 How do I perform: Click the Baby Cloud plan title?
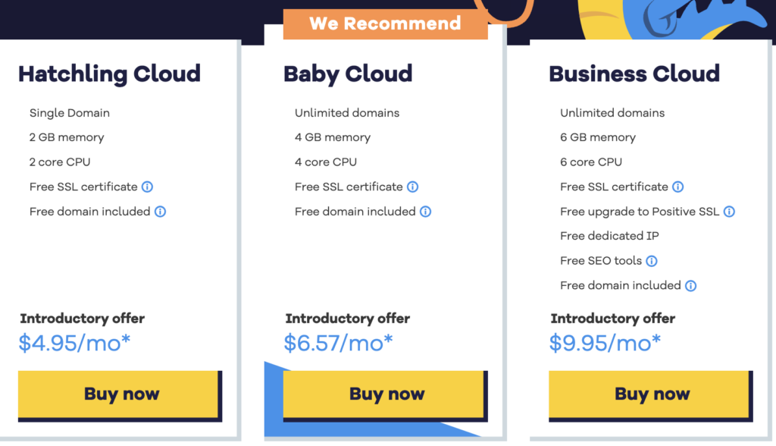pos(347,74)
